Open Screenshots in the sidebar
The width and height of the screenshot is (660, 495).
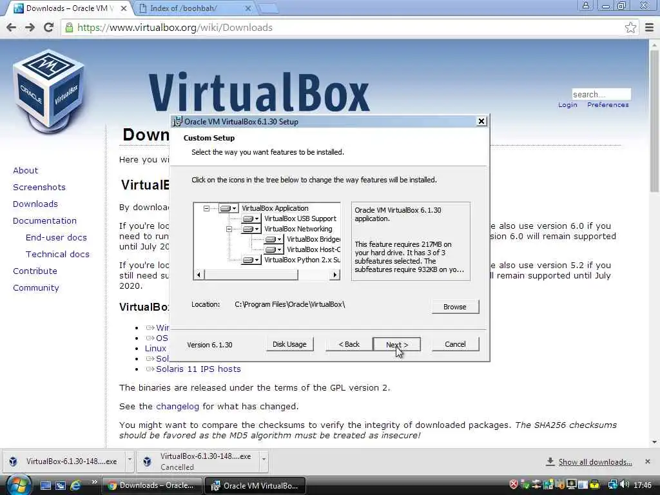point(39,188)
